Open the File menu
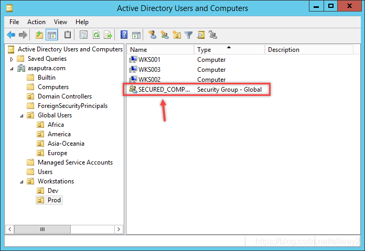 (14, 22)
